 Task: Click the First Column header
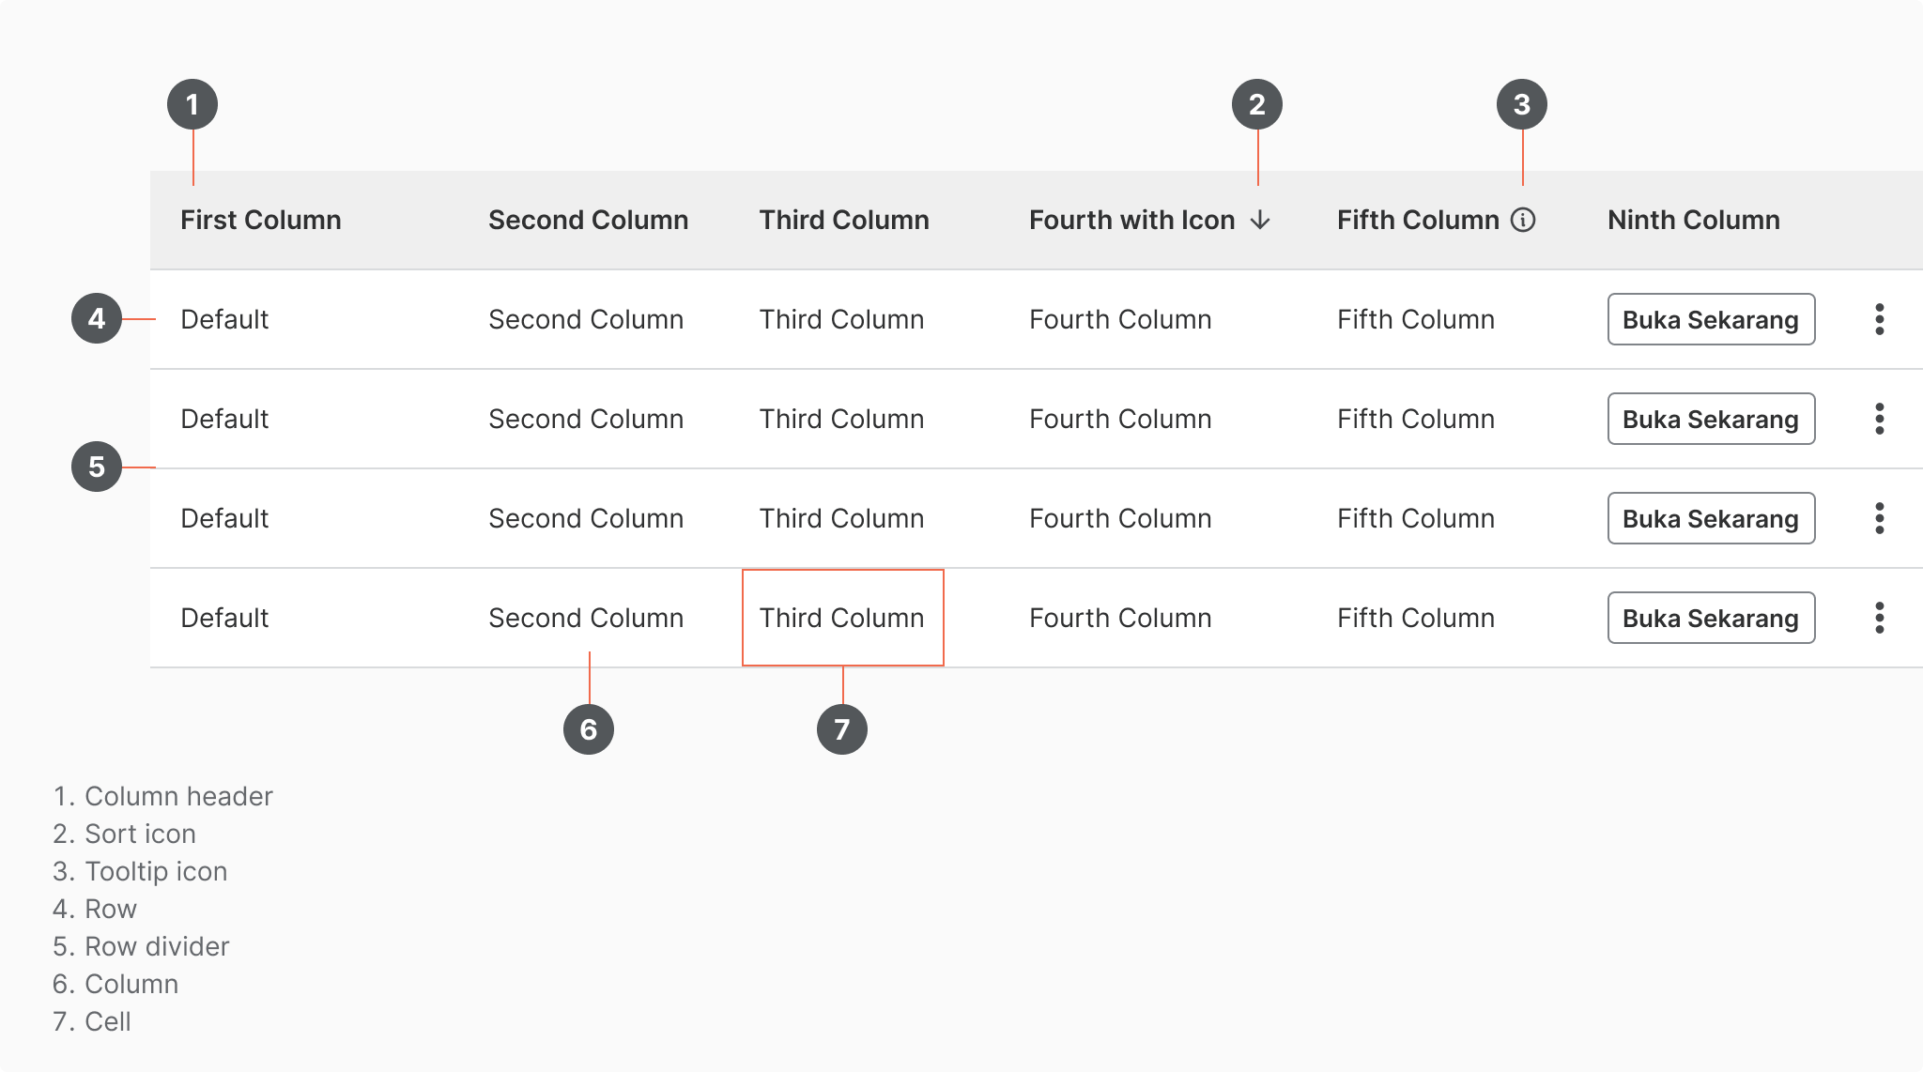point(261,220)
